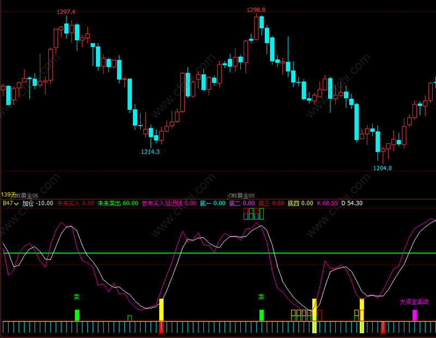Click the 参考买入延迟线 0.00 value
Screen dimensions: 436x338
pyautogui.click(x=169, y=203)
